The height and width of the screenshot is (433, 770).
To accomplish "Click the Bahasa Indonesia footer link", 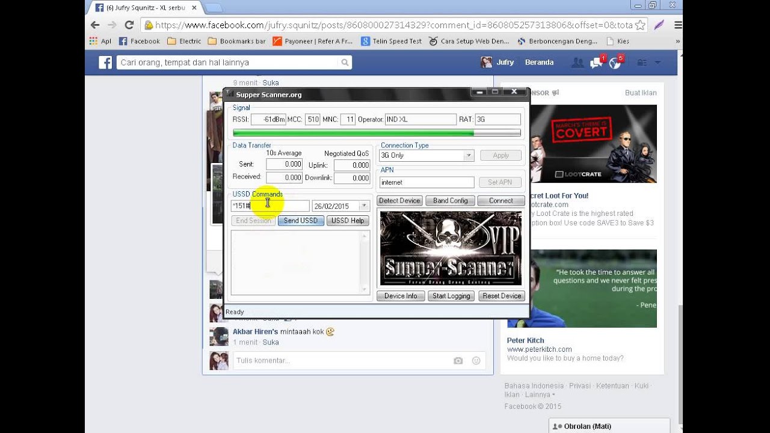I will click(x=534, y=385).
